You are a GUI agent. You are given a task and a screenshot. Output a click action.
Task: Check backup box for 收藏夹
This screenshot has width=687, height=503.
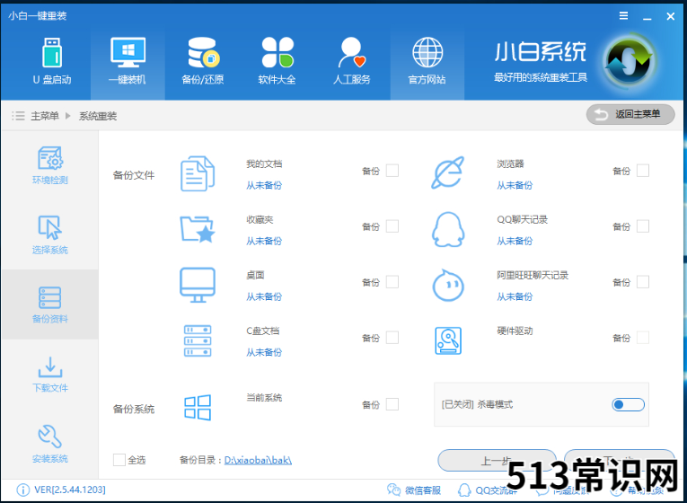coord(392,226)
